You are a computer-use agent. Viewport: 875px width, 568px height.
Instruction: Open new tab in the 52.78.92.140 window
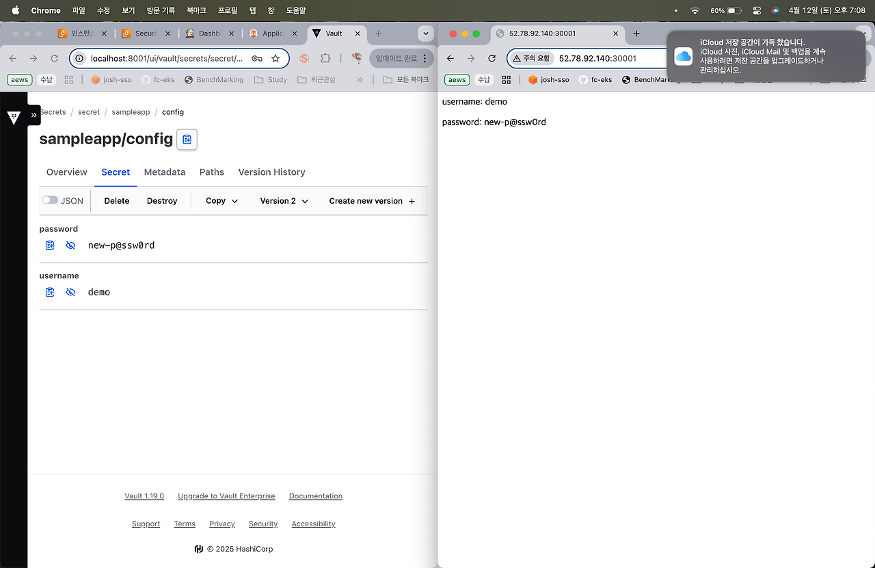click(636, 33)
